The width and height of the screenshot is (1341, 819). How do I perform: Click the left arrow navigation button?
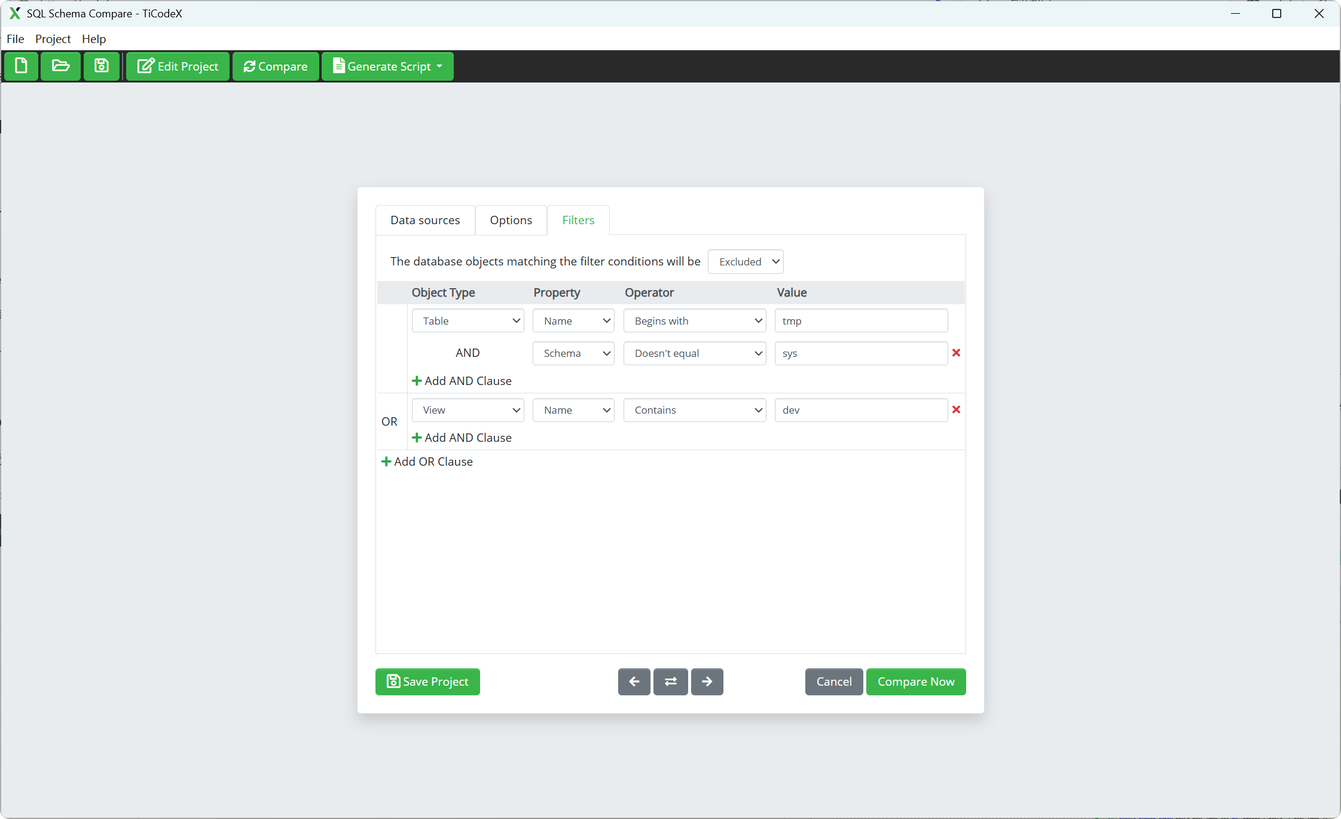point(634,682)
